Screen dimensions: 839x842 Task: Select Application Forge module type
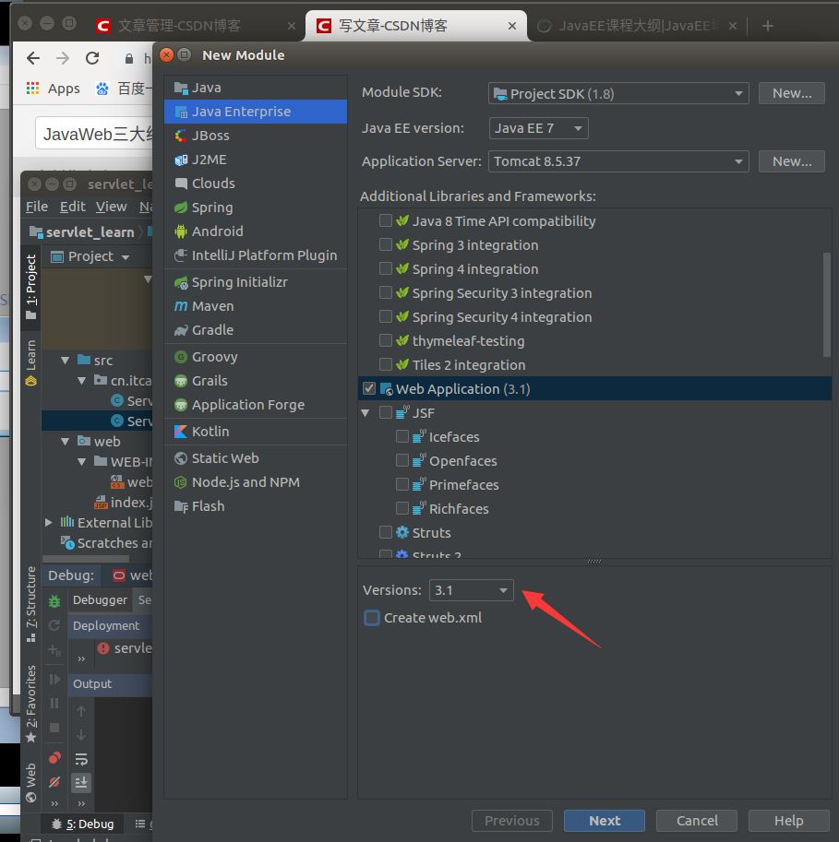coord(256,404)
